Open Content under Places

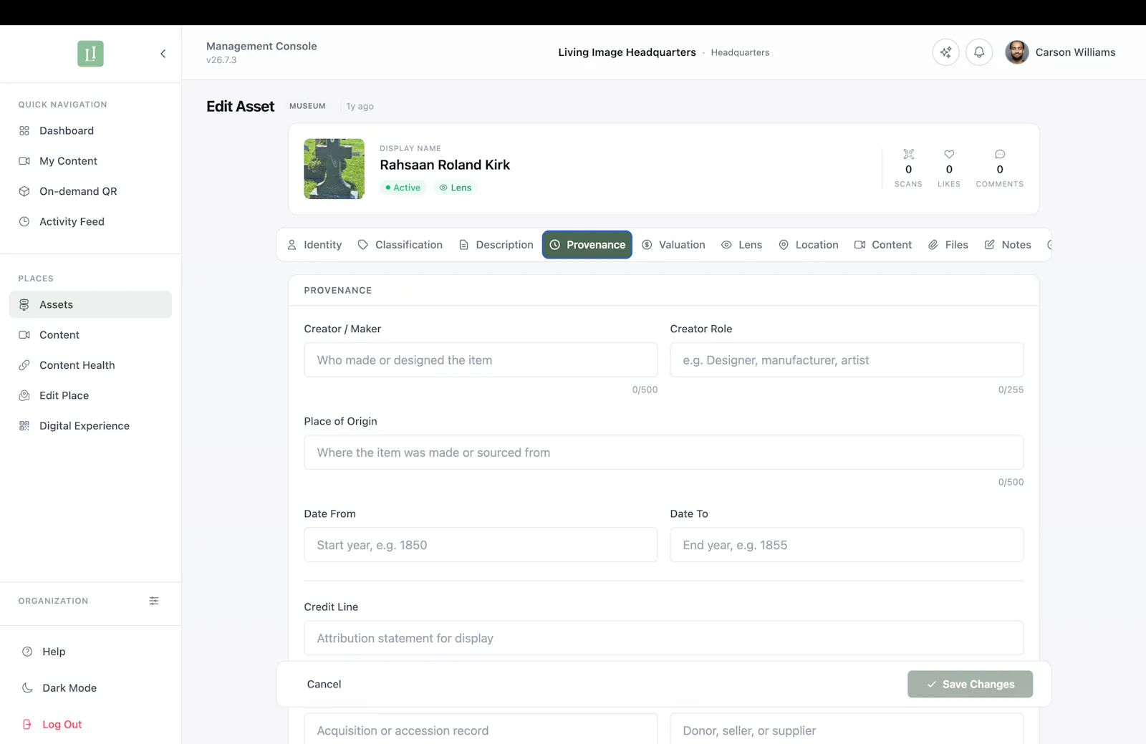[90, 335]
